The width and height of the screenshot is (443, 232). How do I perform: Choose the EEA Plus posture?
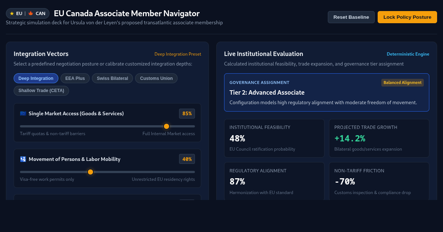[x=75, y=78]
